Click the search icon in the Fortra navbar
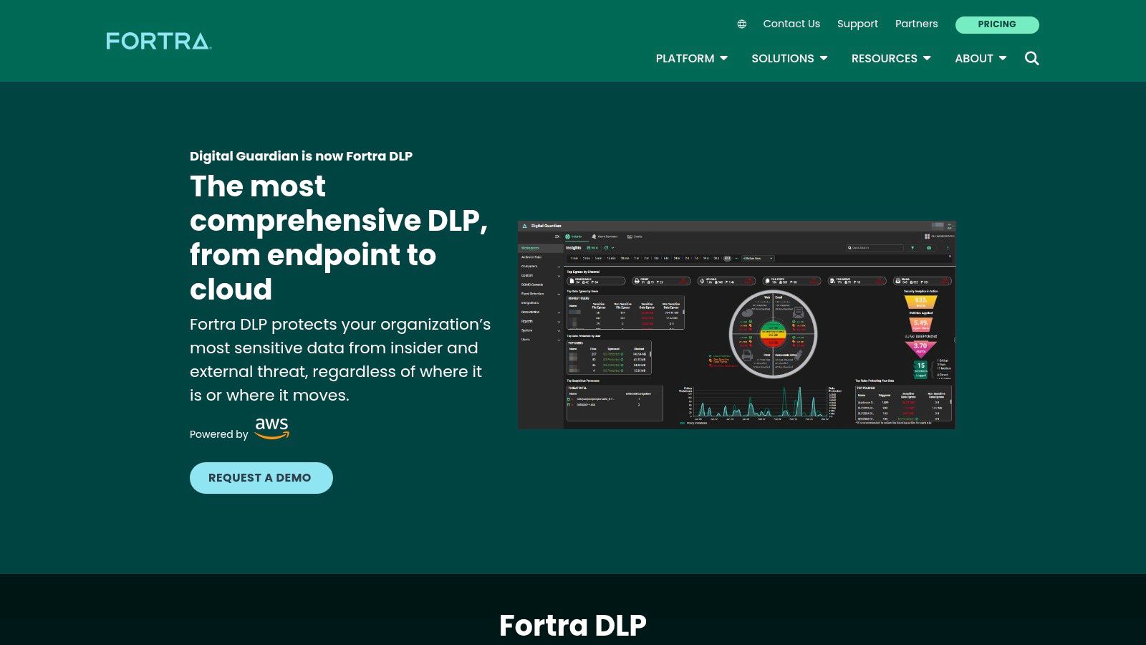Screen dimensions: 1146x645 [1032, 58]
